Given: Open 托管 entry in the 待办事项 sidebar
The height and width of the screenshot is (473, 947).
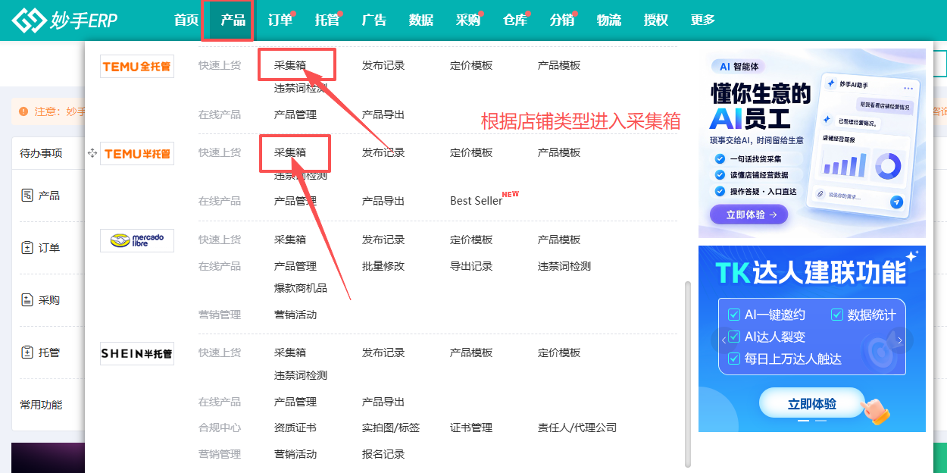Looking at the screenshot, I should pos(41,352).
